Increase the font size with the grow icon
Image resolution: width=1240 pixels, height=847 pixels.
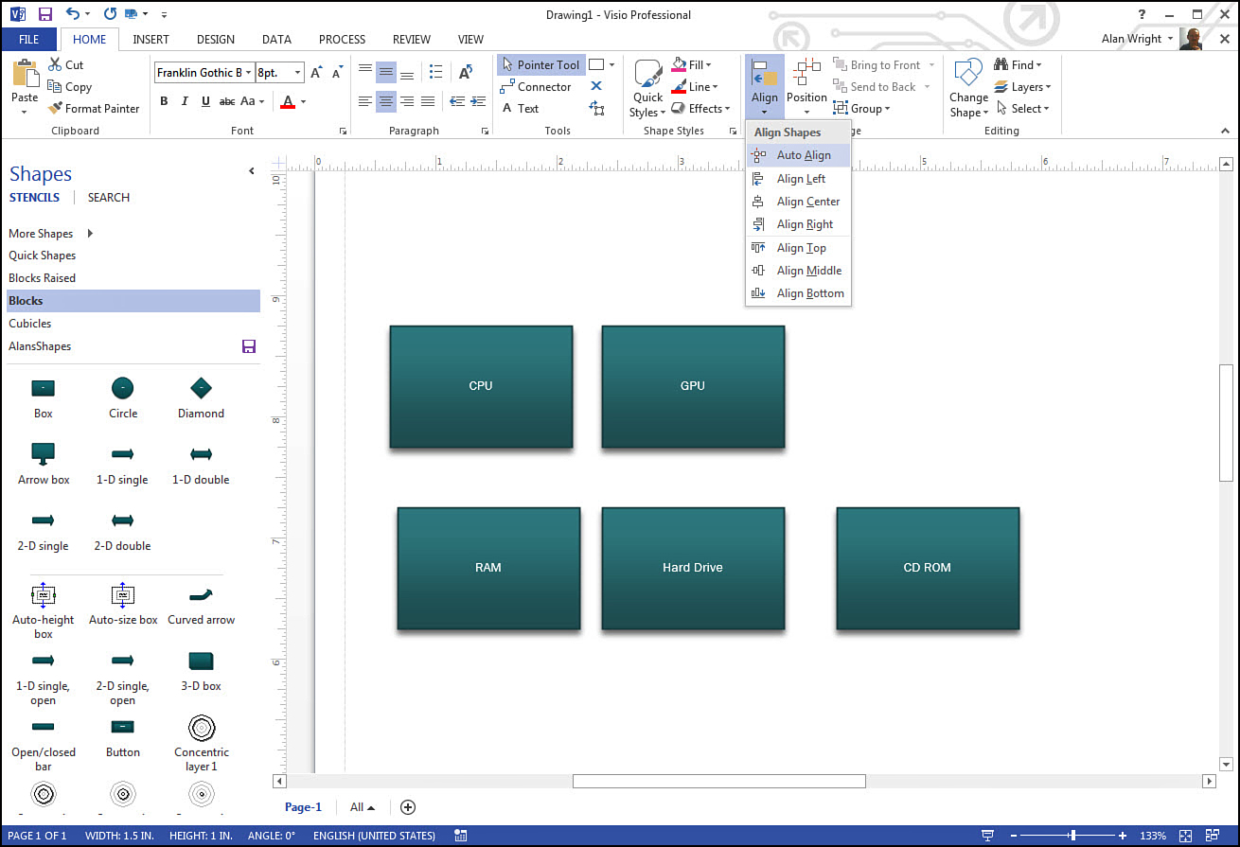click(x=317, y=73)
